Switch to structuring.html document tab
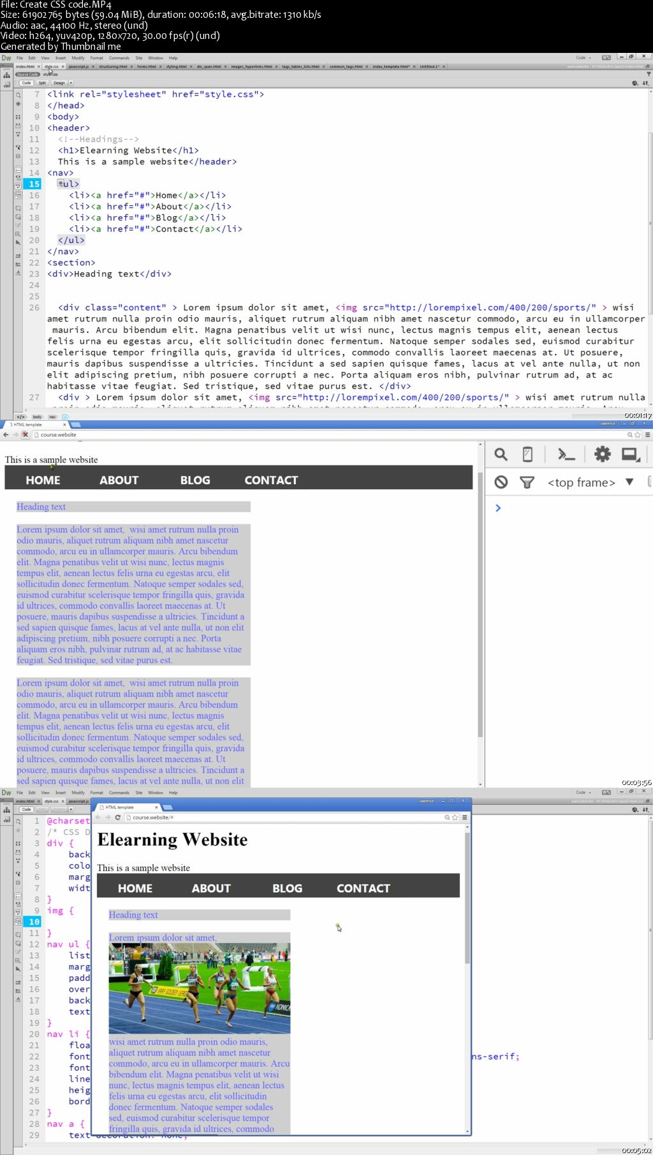The image size is (653, 1155). [113, 66]
